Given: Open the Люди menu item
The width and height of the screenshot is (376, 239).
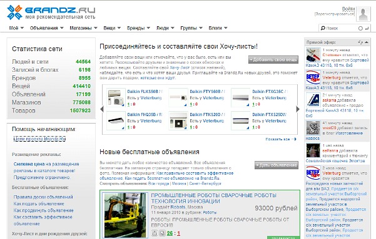Looking at the screenshot, I should click(165, 28).
